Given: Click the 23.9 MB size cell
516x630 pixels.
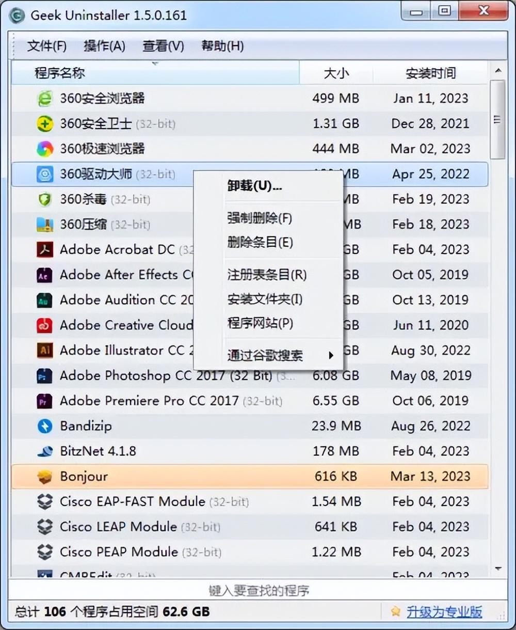Looking at the screenshot, I should point(336,426).
